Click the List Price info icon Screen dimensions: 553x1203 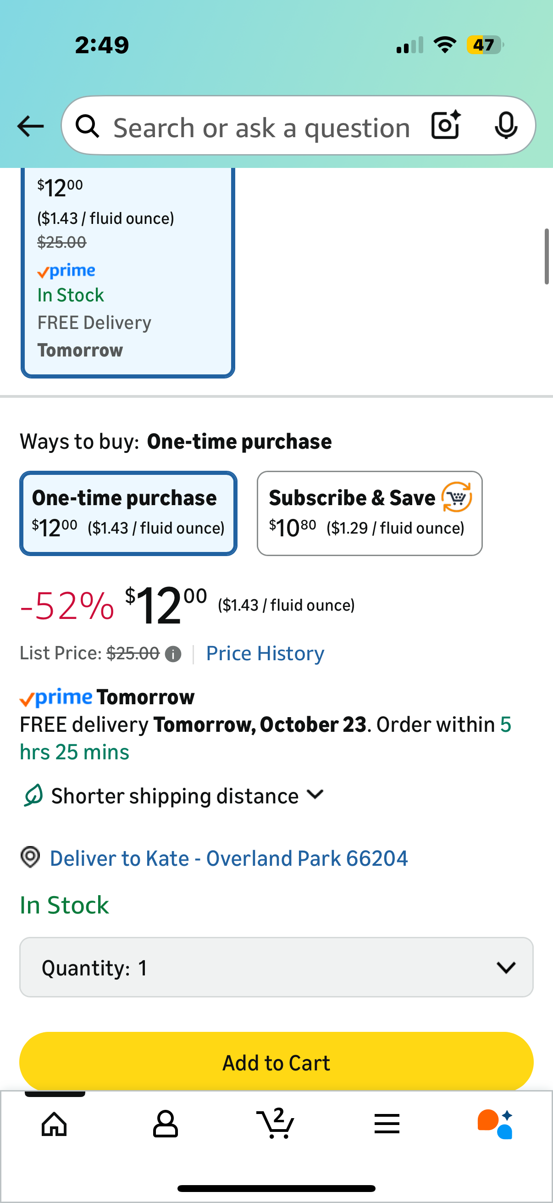[173, 654]
